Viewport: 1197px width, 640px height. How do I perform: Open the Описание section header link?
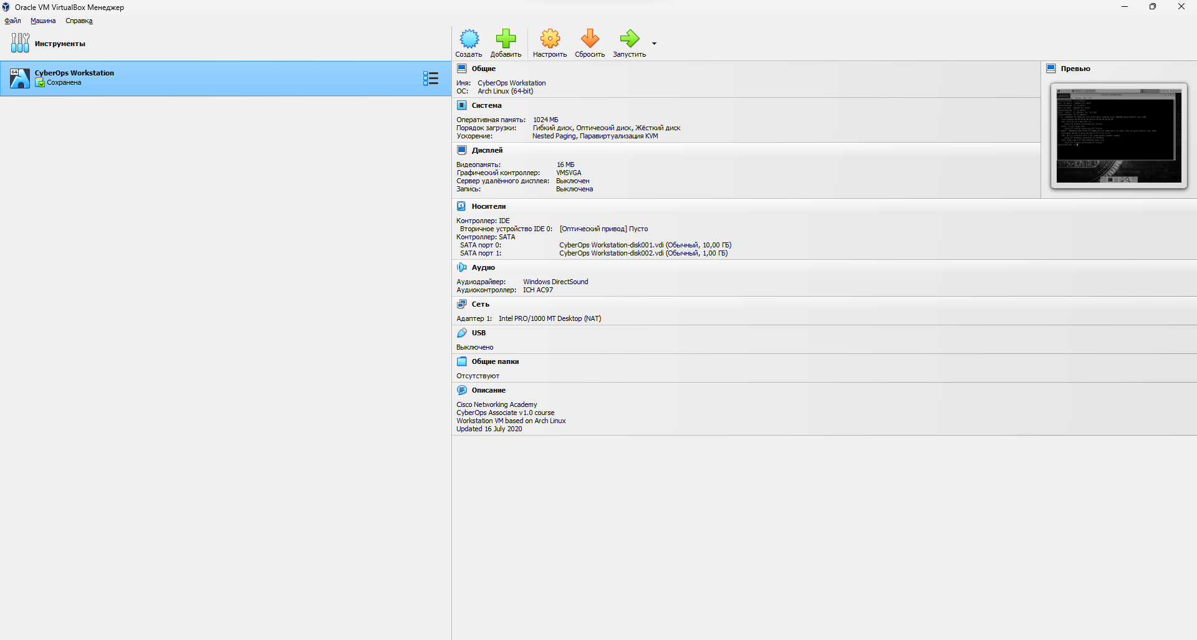(488, 390)
